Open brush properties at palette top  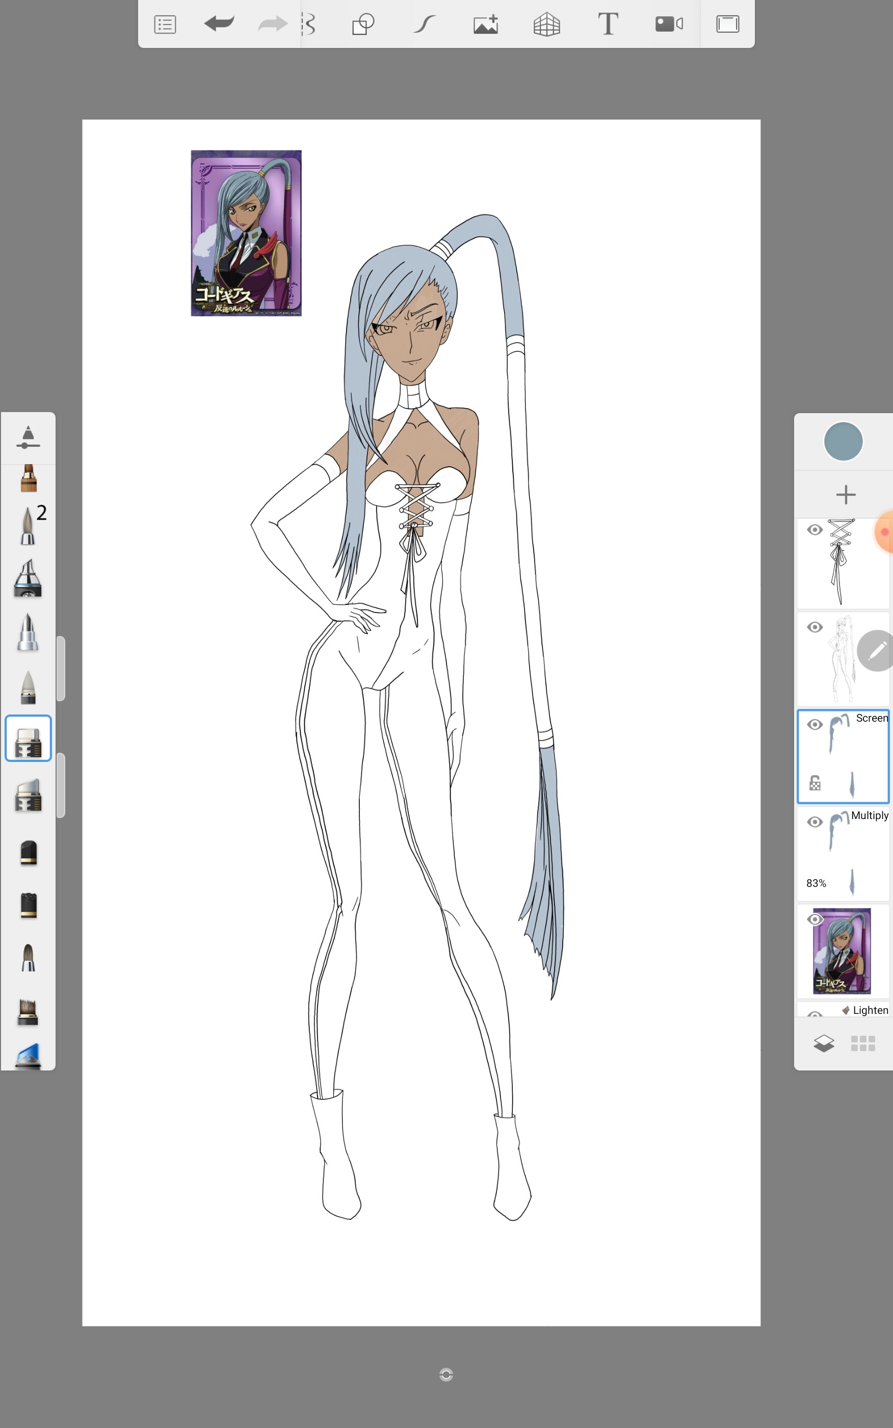click(28, 437)
